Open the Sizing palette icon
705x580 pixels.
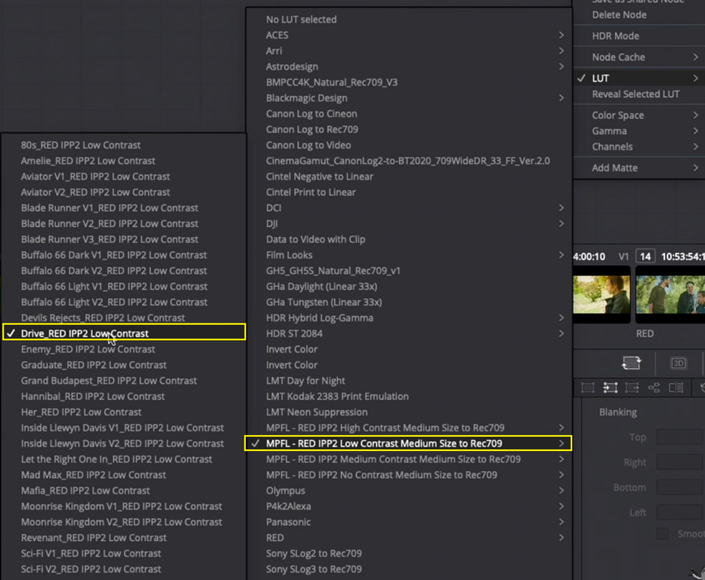[x=631, y=362]
